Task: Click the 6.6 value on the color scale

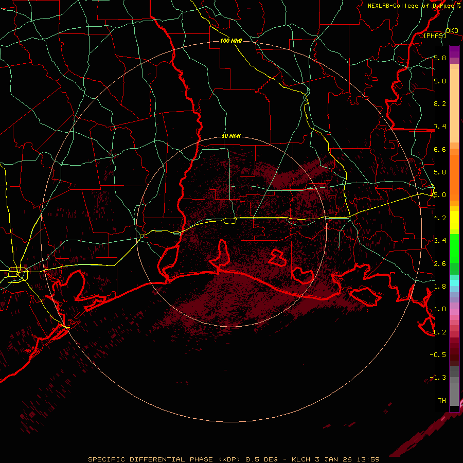Action: (440, 149)
